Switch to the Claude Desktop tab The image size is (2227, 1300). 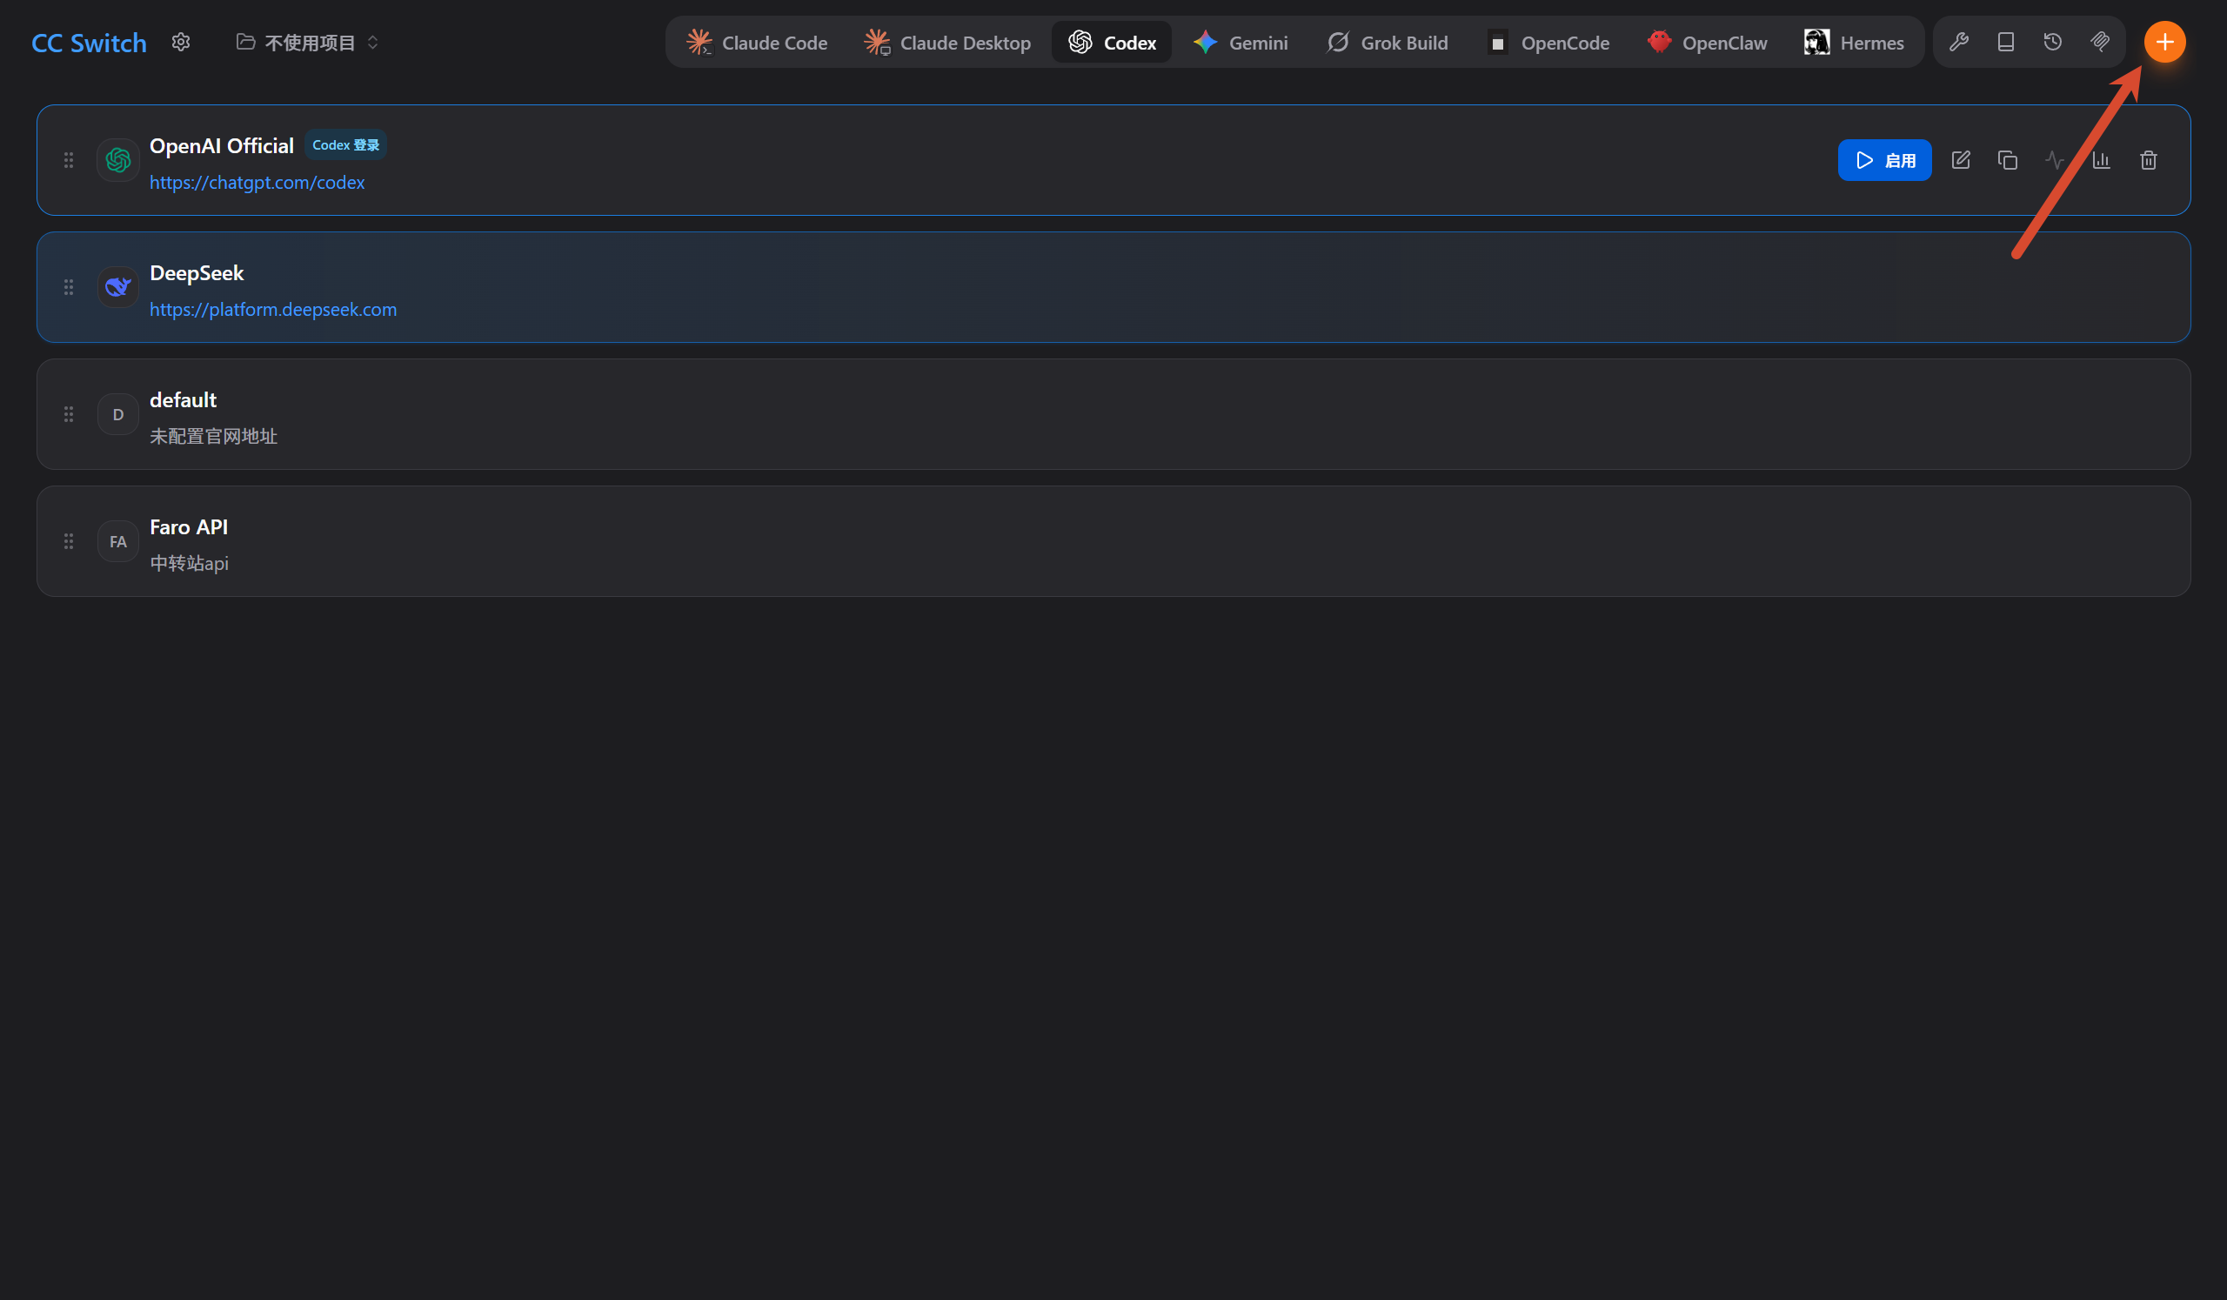pyautogui.click(x=947, y=43)
